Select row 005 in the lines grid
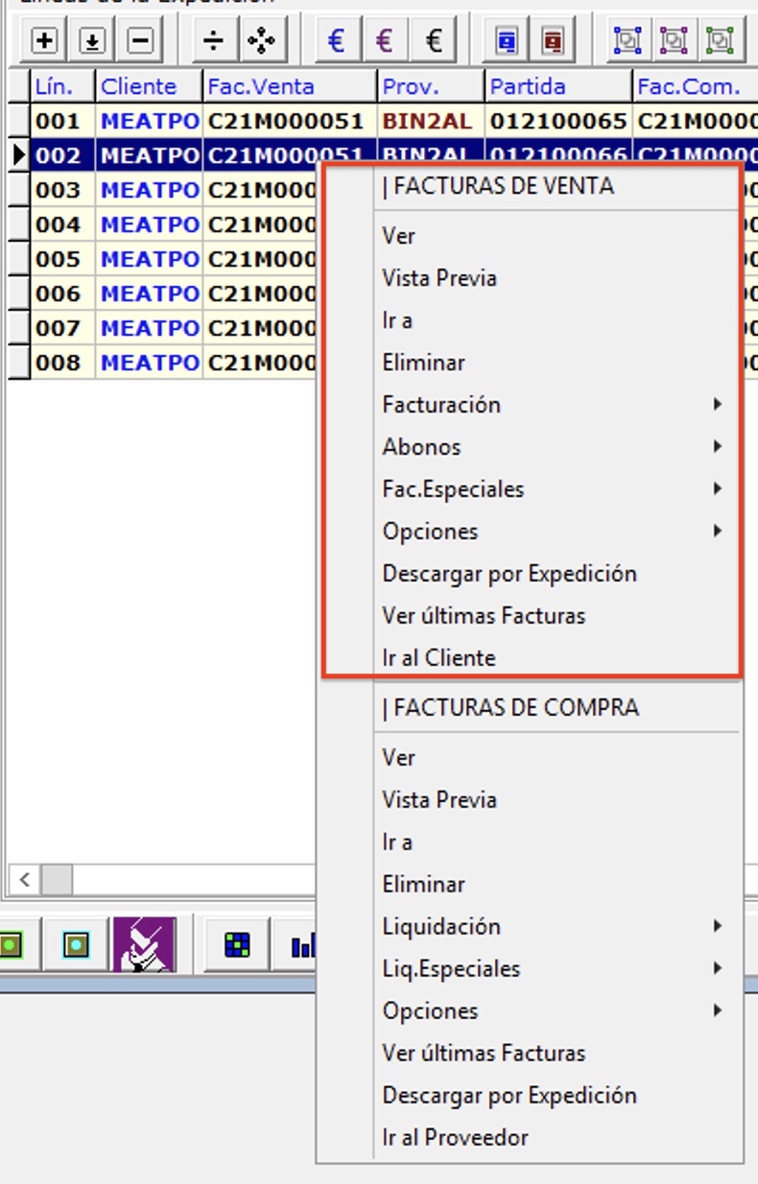Image resolution: width=758 pixels, height=1184 pixels. point(58,259)
